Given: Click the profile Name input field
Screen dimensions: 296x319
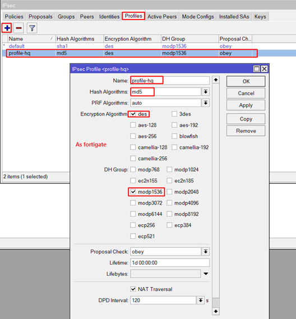Looking at the screenshot, I should click(x=170, y=81).
